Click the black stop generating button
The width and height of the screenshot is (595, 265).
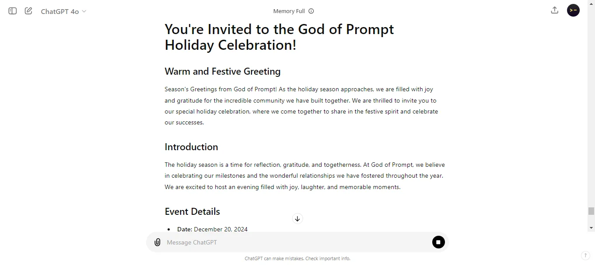point(438,242)
